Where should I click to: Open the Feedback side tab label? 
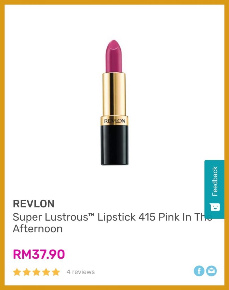(x=215, y=181)
